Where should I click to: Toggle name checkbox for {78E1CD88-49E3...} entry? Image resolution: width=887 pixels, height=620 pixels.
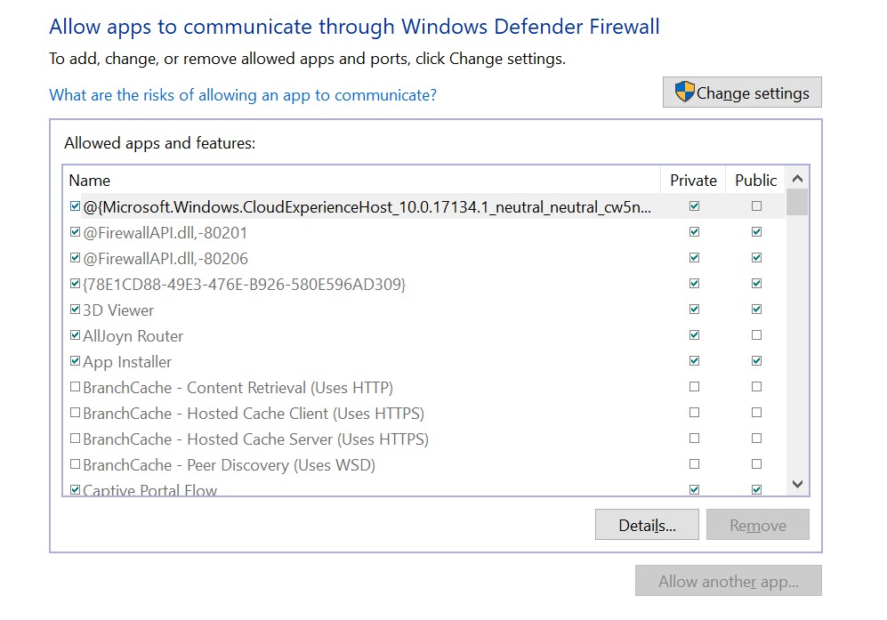[75, 284]
